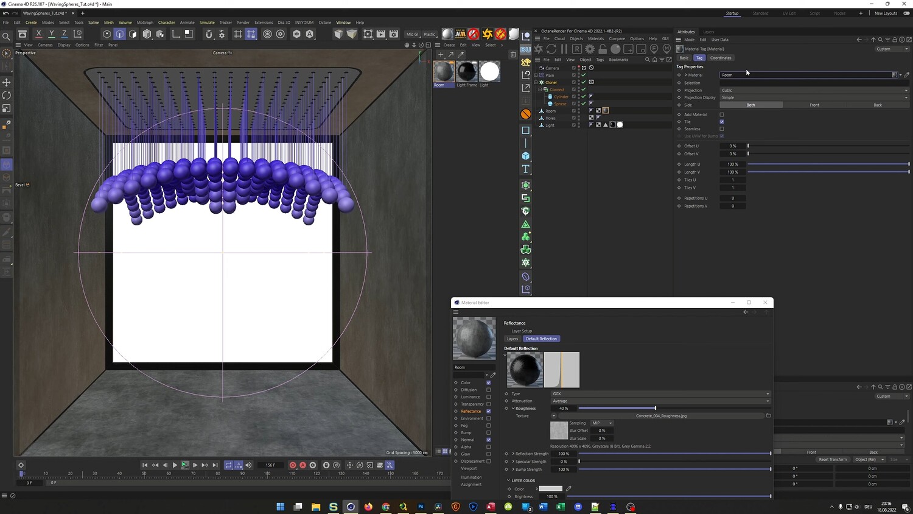The height and width of the screenshot is (514, 913).
Task: Click the Length U slider in Tag Properties
Action: (x=828, y=164)
